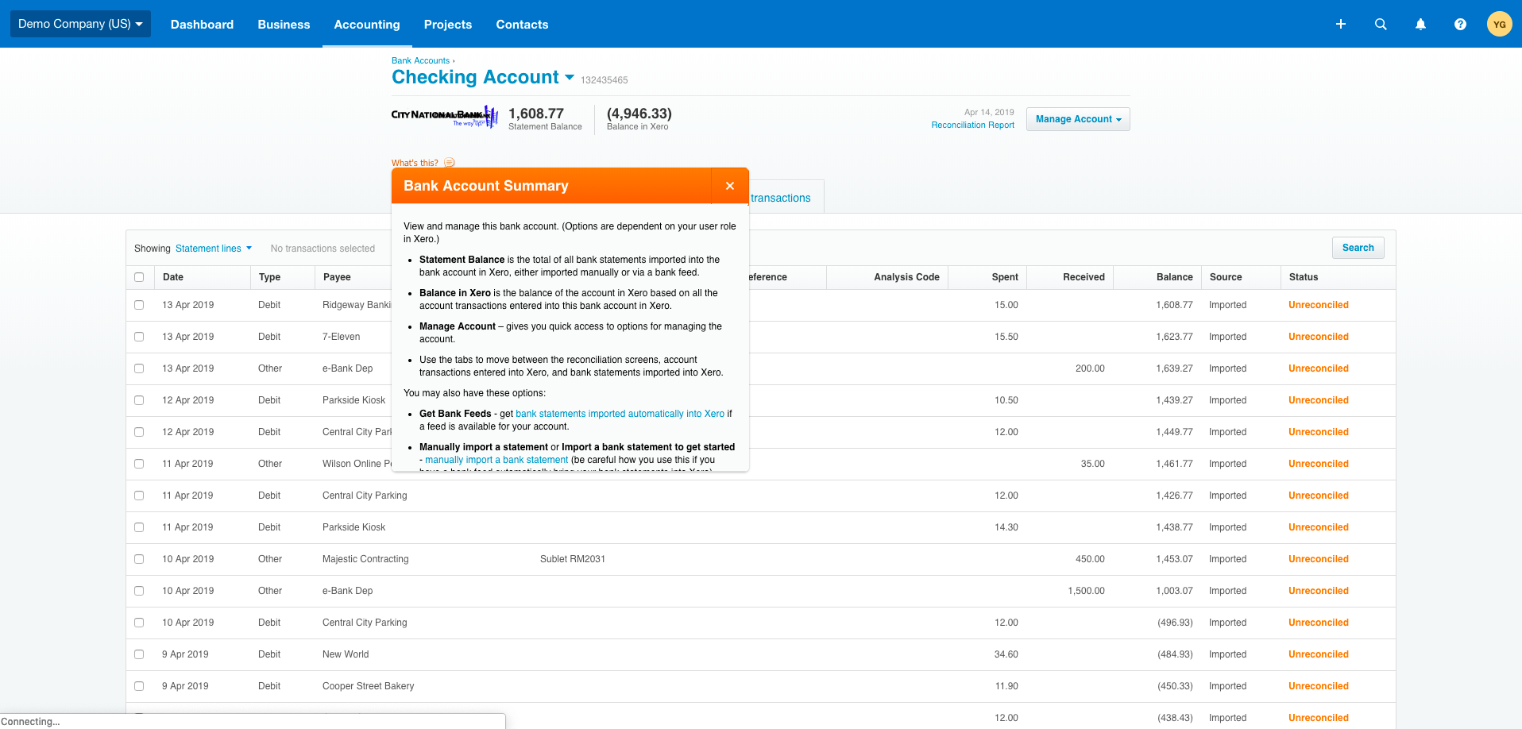Image resolution: width=1522 pixels, height=729 pixels.
Task: Select the Wilson Online row checkbox
Action: [x=139, y=464]
